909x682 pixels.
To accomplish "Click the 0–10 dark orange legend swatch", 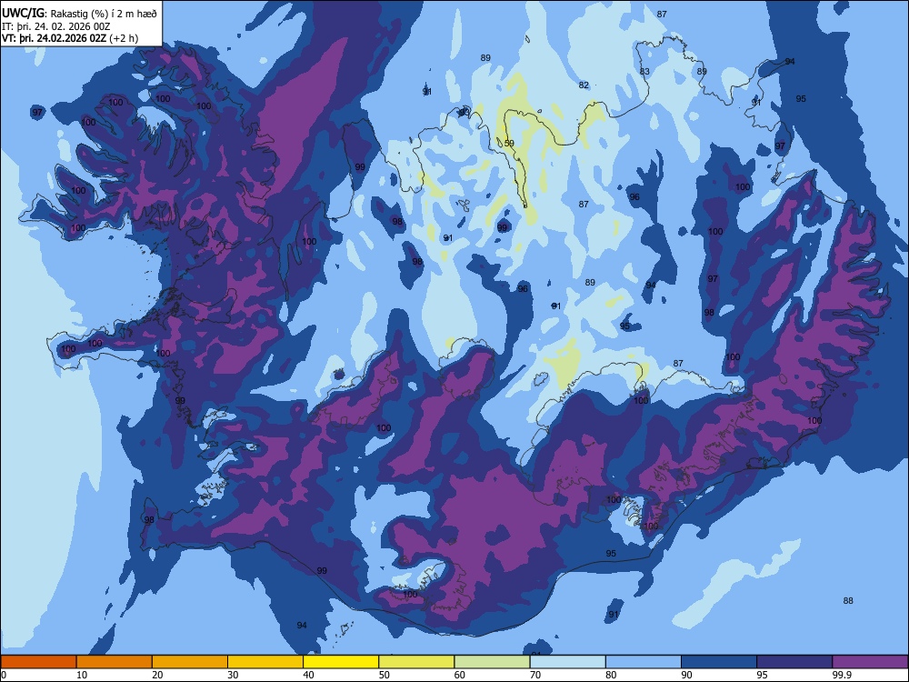I will [x=38, y=662].
